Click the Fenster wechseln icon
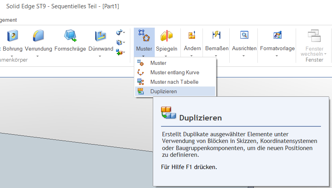 coord(314,36)
